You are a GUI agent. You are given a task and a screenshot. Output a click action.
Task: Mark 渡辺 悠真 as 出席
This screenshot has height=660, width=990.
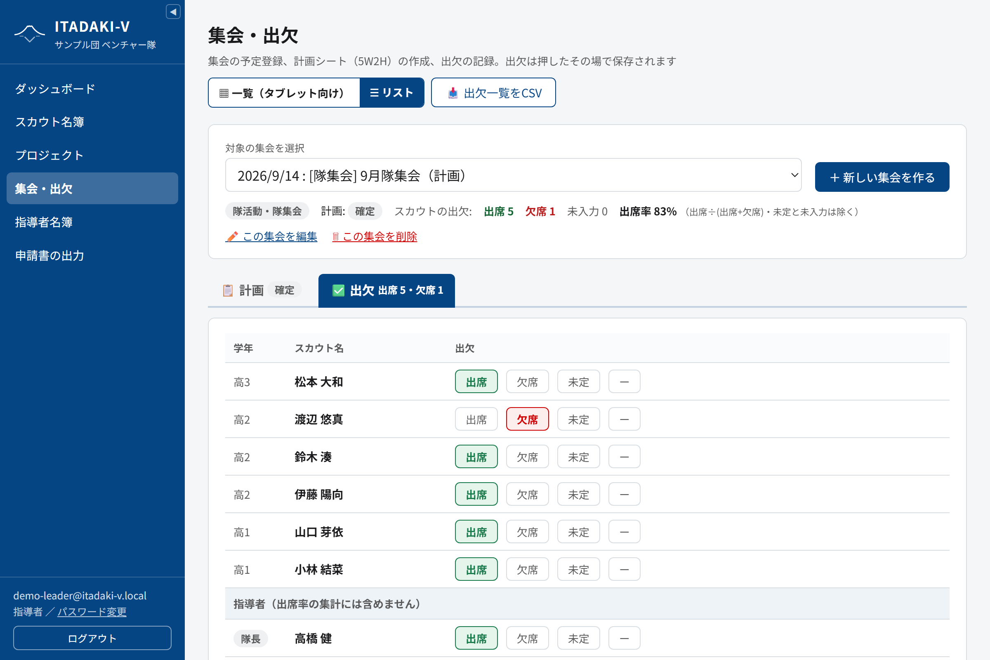(x=476, y=419)
